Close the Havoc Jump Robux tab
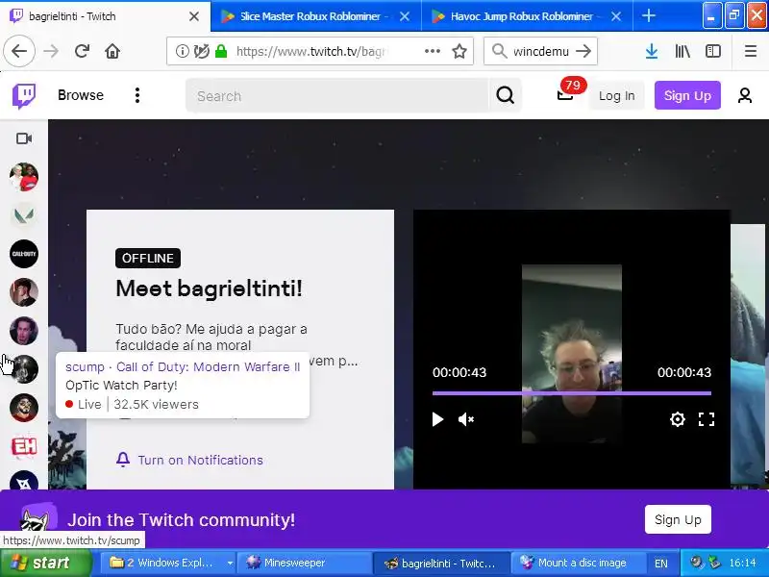This screenshot has height=577, width=769. pyautogui.click(x=616, y=16)
